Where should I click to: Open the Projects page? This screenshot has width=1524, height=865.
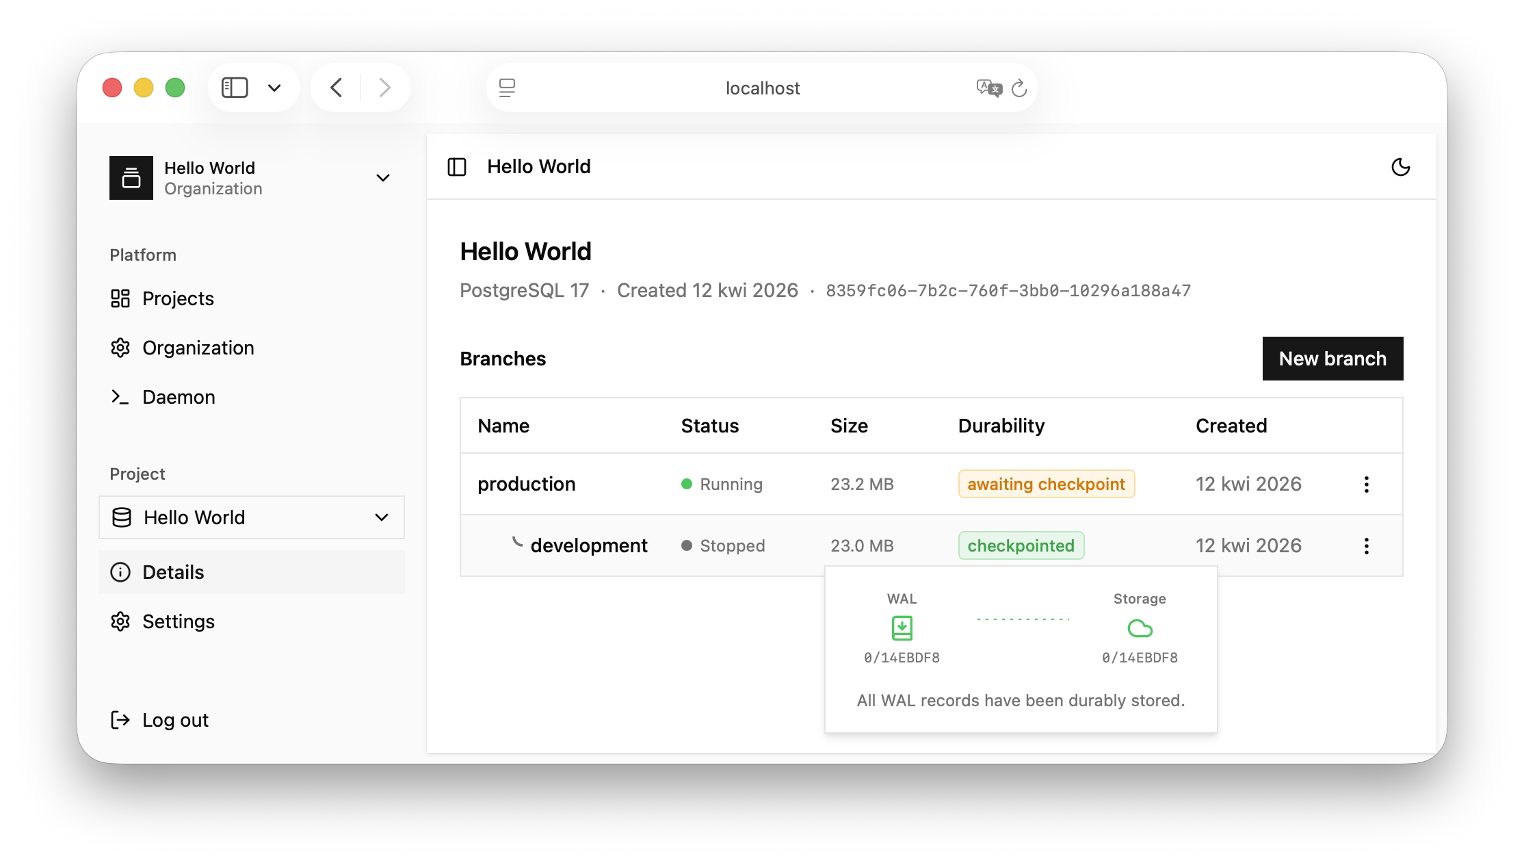(252, 298)
